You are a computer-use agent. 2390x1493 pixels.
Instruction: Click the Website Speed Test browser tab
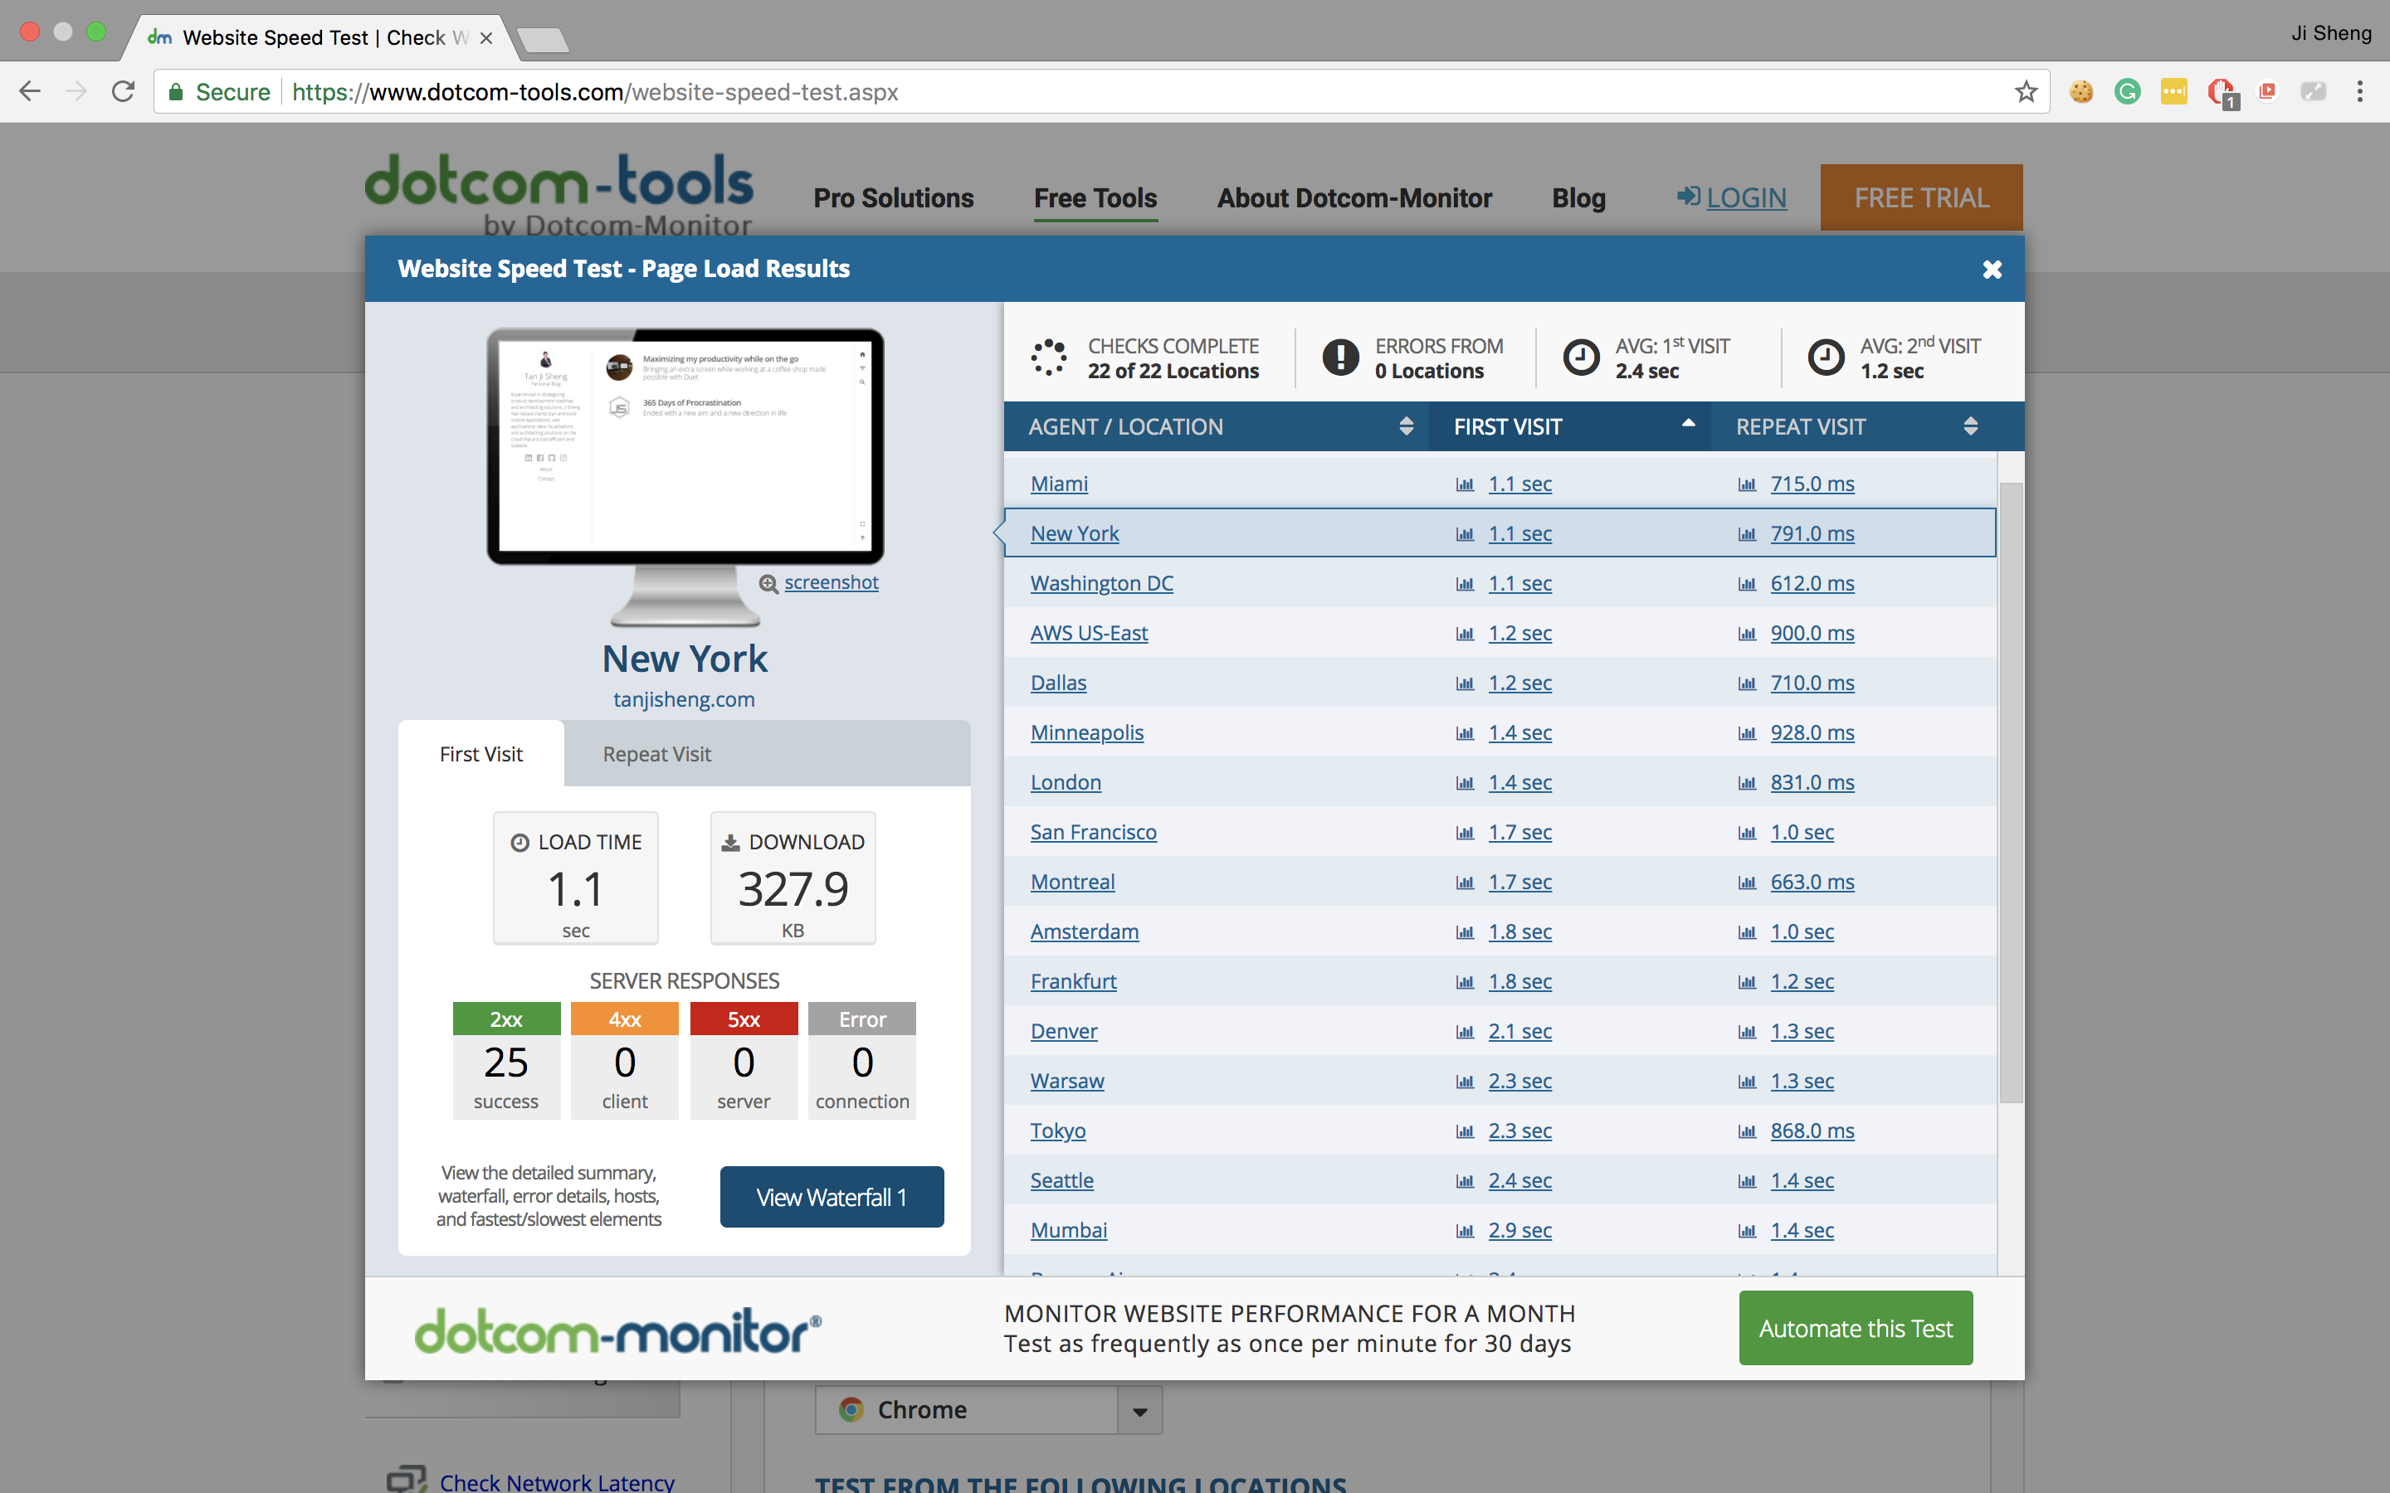pos(321,37)
